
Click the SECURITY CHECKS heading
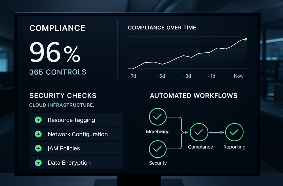tap(63, 95)
